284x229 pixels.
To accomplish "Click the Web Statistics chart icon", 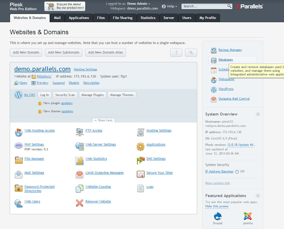I will (79, 161).
